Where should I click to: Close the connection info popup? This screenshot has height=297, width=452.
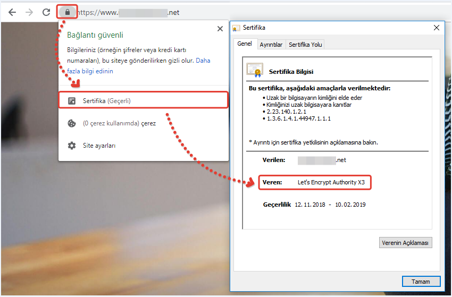coord(219,29)
